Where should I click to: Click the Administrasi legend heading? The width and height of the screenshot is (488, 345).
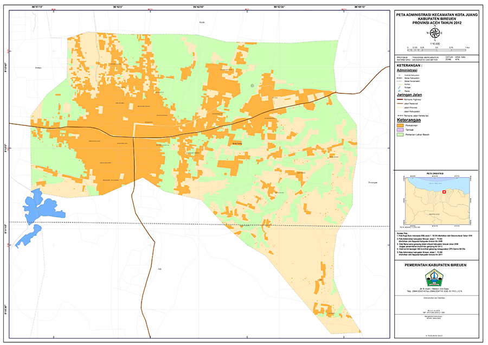[x=408, y=70]
